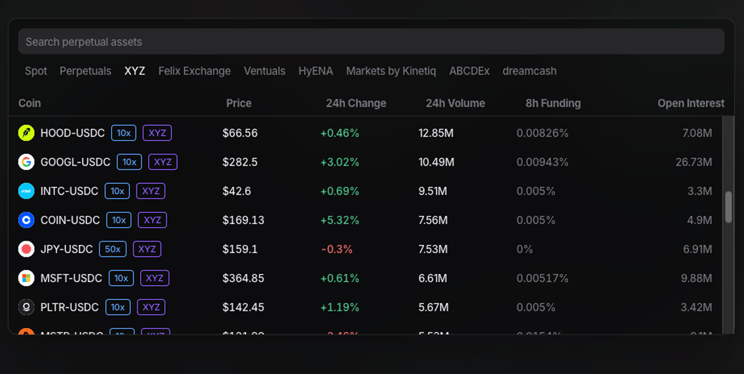
Task: Select the HOOD-USDC market name
Action: tap(73, 133)
